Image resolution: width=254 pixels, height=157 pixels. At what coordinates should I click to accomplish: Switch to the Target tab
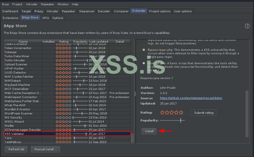click(x=26, y=11)
